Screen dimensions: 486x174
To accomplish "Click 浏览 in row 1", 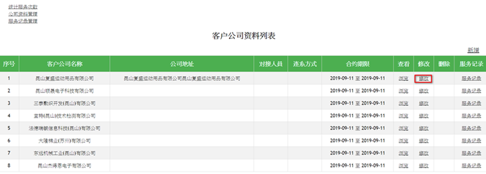I will (x=403, y=79).
